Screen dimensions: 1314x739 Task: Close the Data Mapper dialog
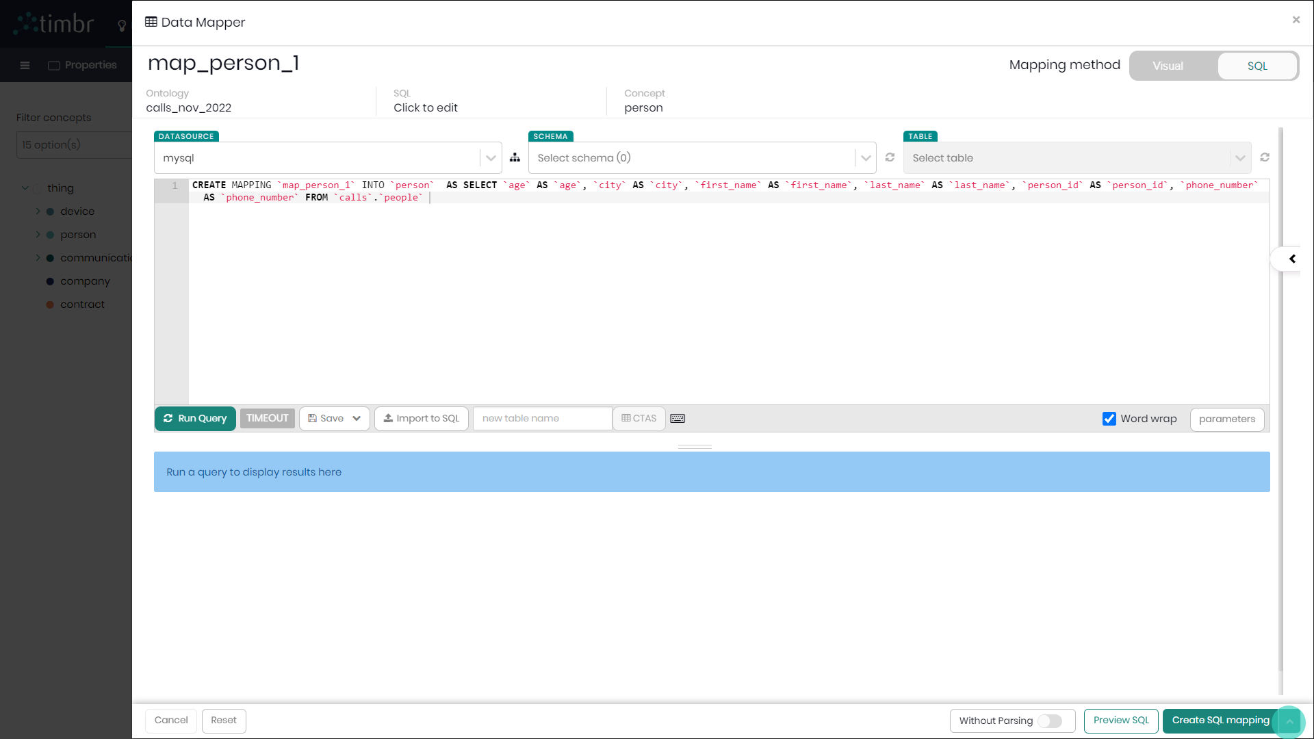pyautogui.click(x=1296, y=20)
